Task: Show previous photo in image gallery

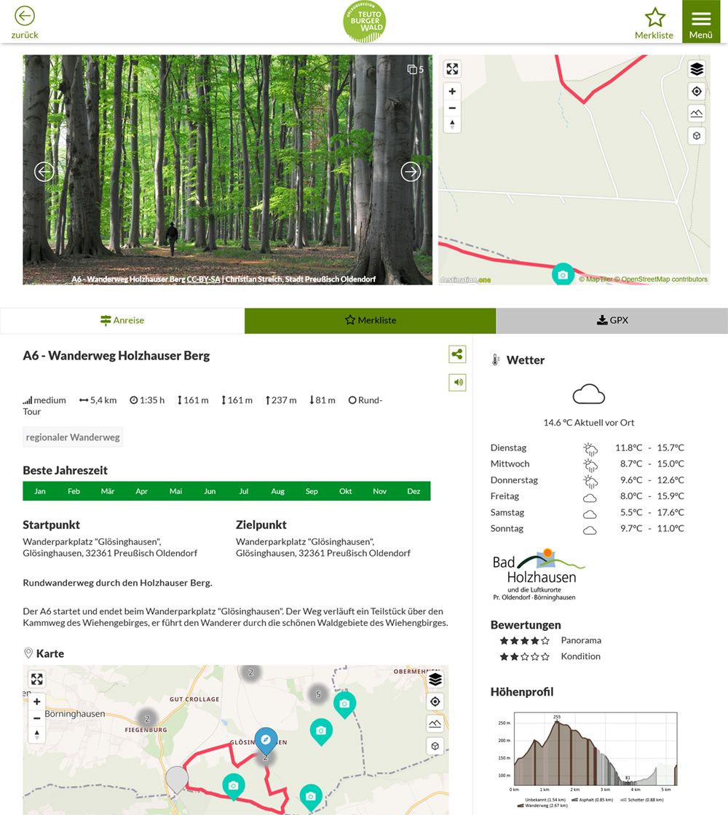Action: [x=44, y=172]
